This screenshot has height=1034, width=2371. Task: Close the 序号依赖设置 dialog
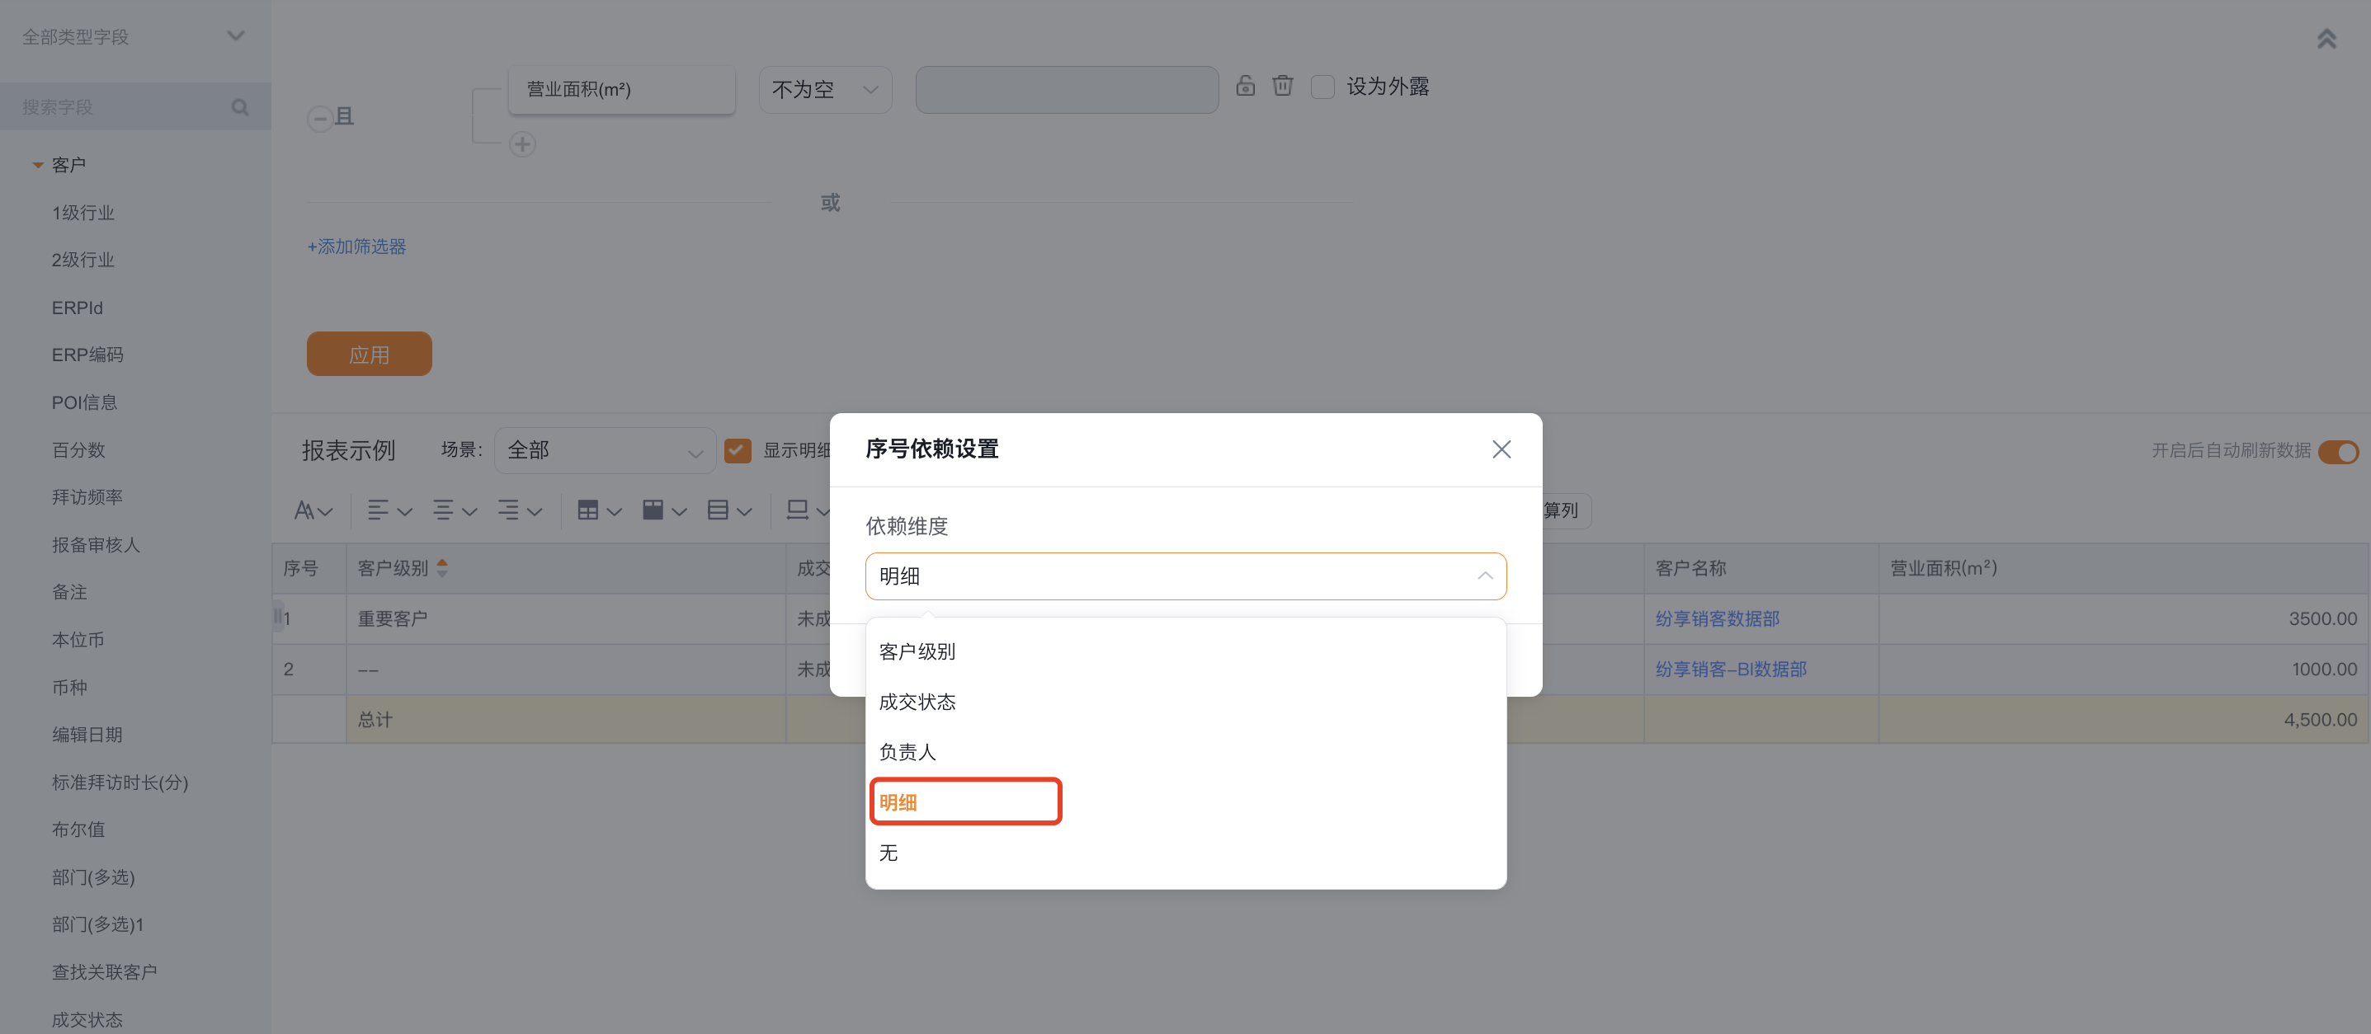tap(1501, 449)
